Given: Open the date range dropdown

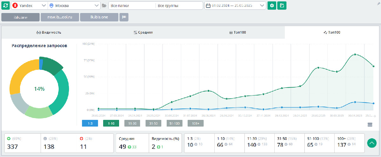Looking at the screenshot, I should (235, 6).
